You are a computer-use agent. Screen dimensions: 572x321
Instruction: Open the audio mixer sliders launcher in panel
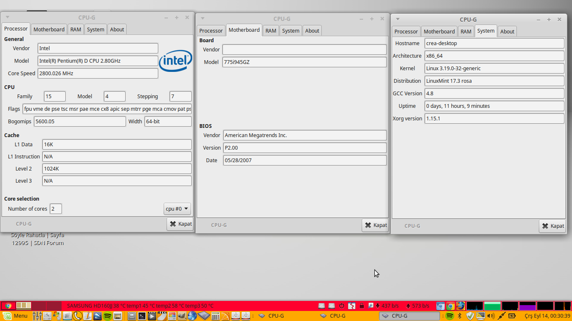click(x=37, y=316)
